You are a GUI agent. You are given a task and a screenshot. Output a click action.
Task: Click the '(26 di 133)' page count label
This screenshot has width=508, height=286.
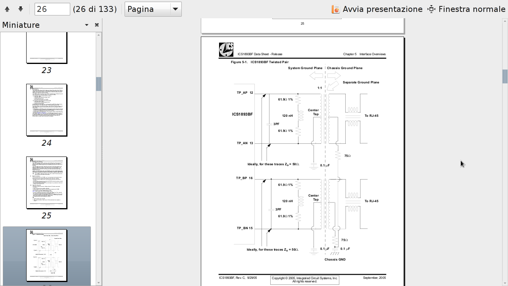(x=95, y=9)
